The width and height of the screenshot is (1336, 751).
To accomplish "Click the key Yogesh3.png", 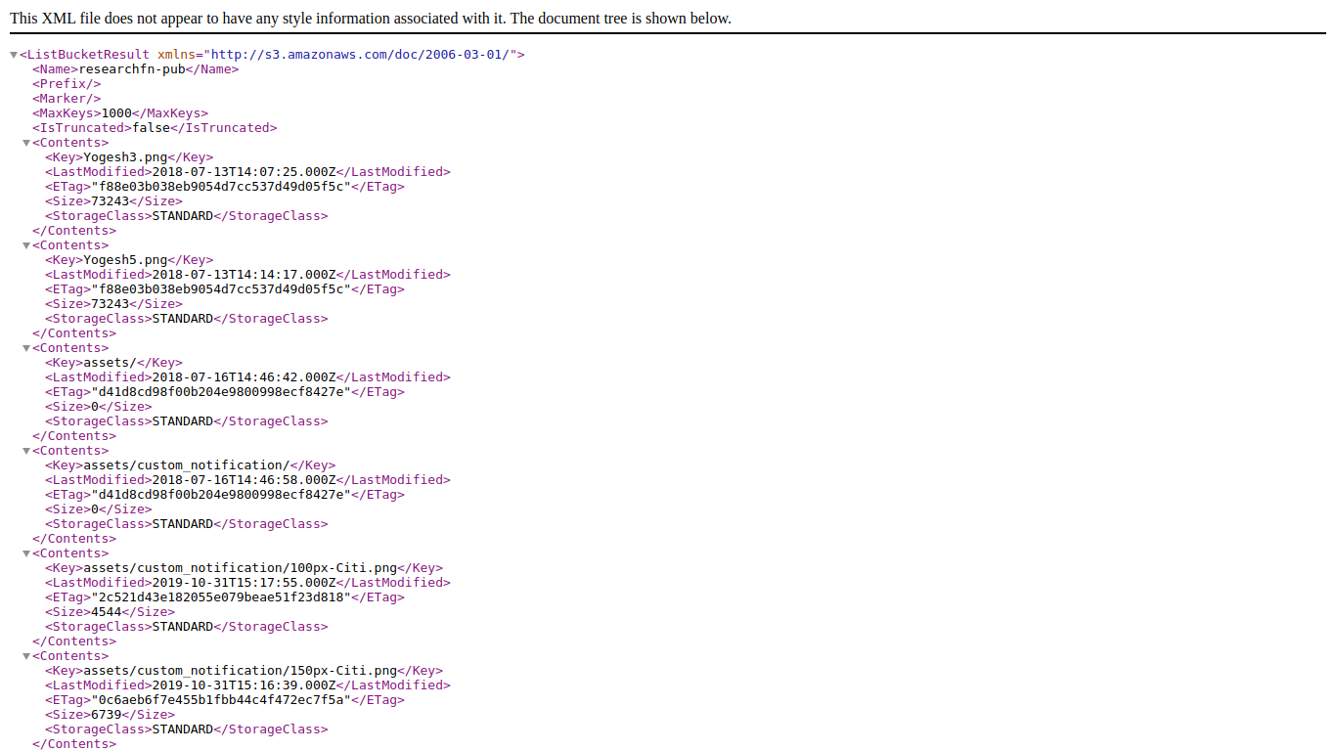I will point(125,157).
